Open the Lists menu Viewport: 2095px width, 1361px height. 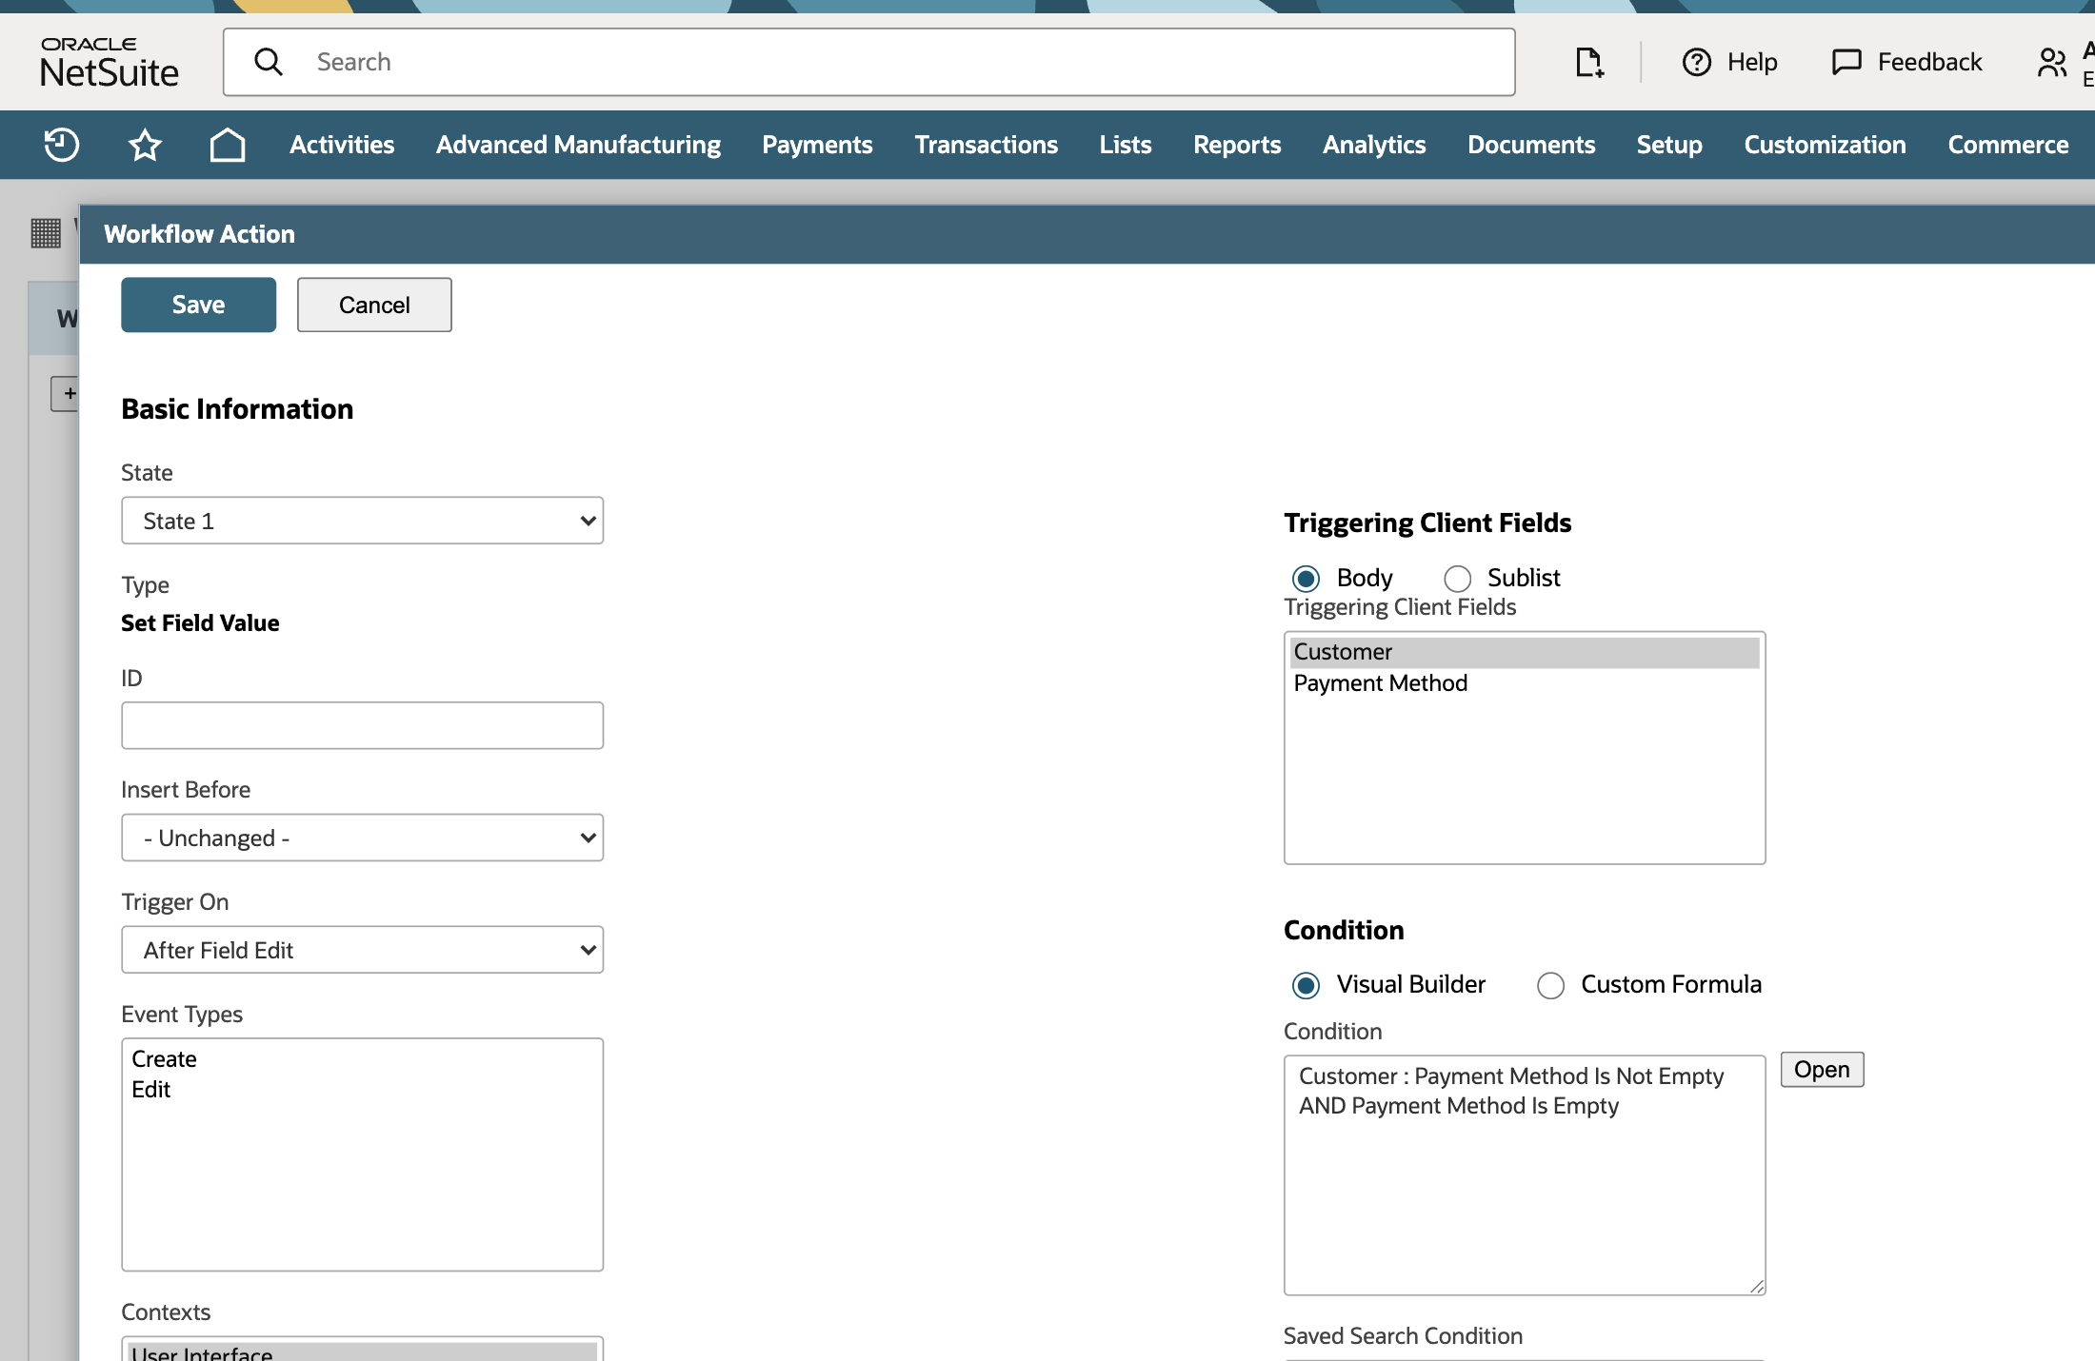tap(1125, 145)
